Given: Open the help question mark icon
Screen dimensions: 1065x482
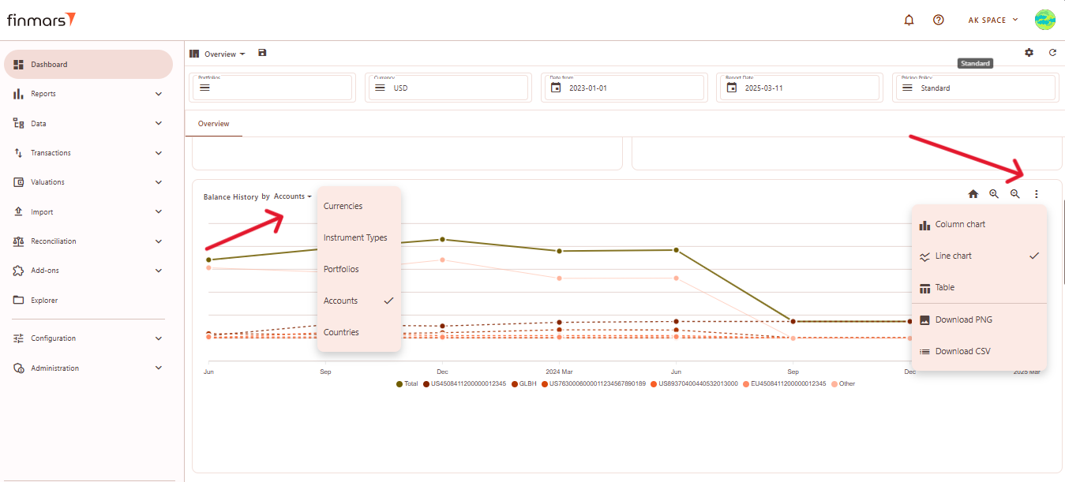Looking at the screenshot, I should (x=938, y=20).
